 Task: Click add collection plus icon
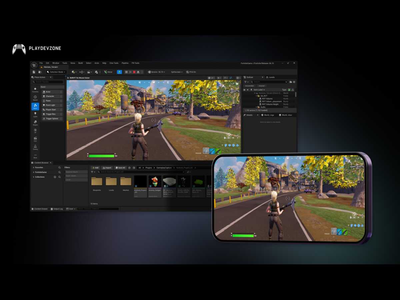[55, 177]
